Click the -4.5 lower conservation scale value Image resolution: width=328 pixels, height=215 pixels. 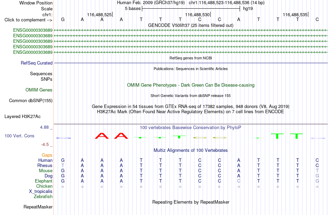tap(45, 145)
